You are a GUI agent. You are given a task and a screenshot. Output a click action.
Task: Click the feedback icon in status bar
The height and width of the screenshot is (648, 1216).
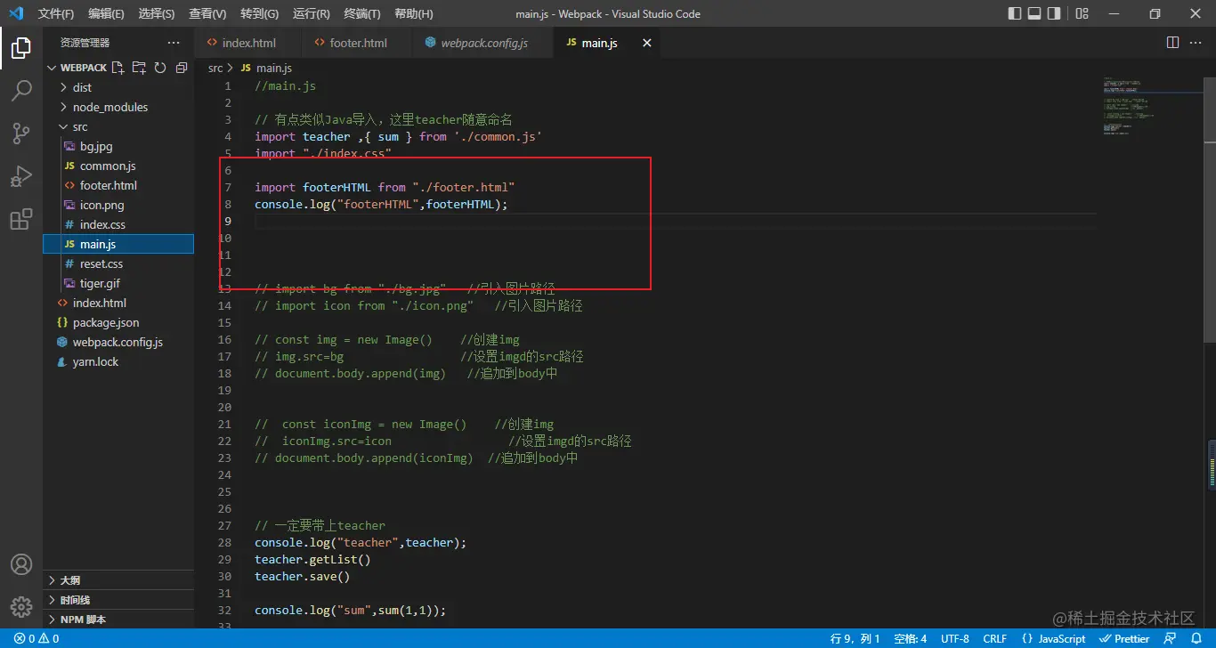1171,638
